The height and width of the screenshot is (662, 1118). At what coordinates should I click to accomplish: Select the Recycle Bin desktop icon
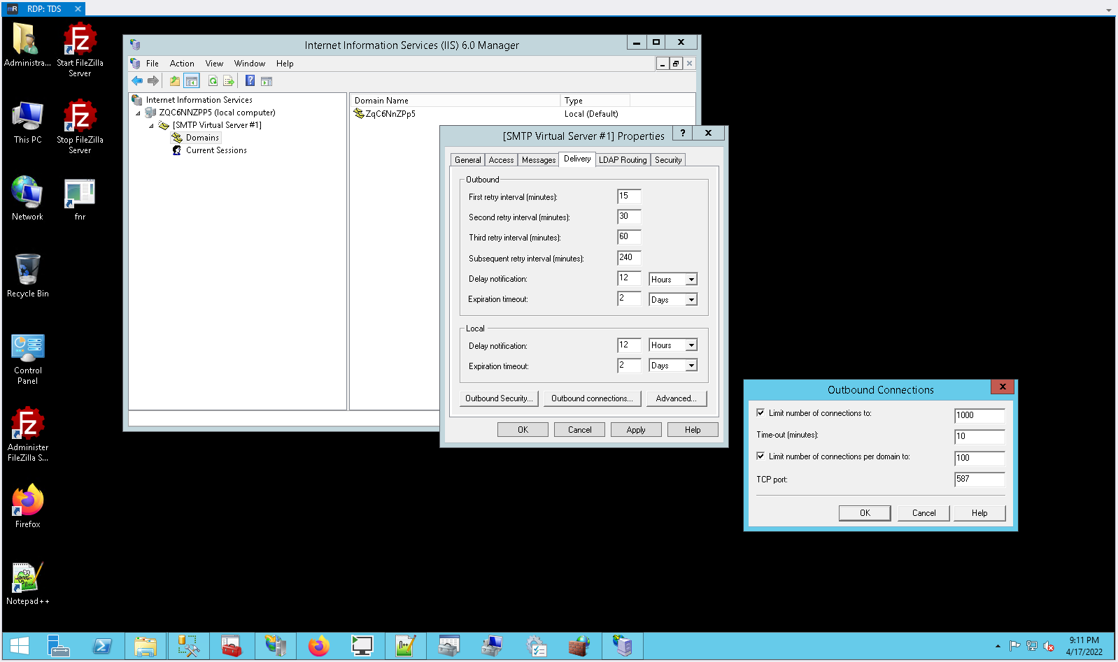click(x=28, y=275)
